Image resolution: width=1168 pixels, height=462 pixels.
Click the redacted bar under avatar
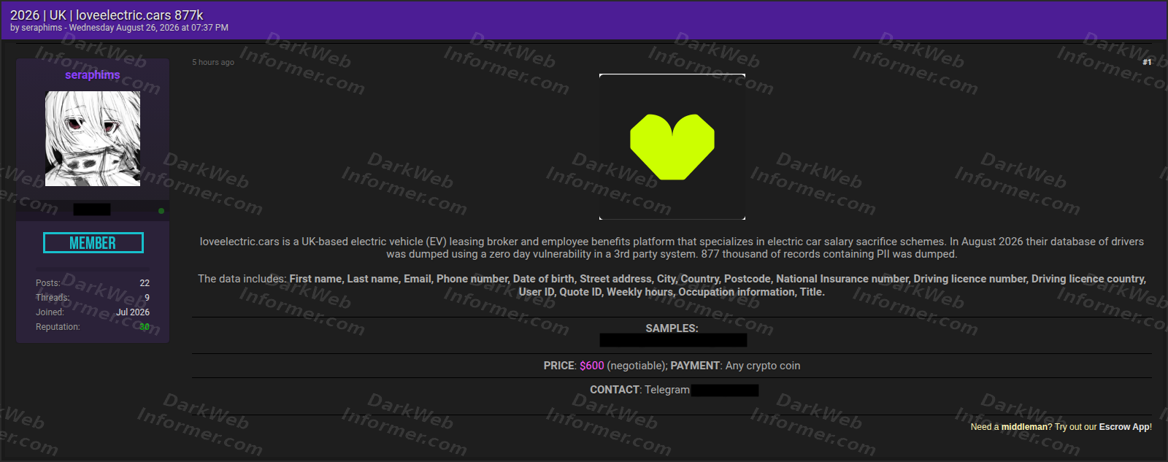(92, 209)
